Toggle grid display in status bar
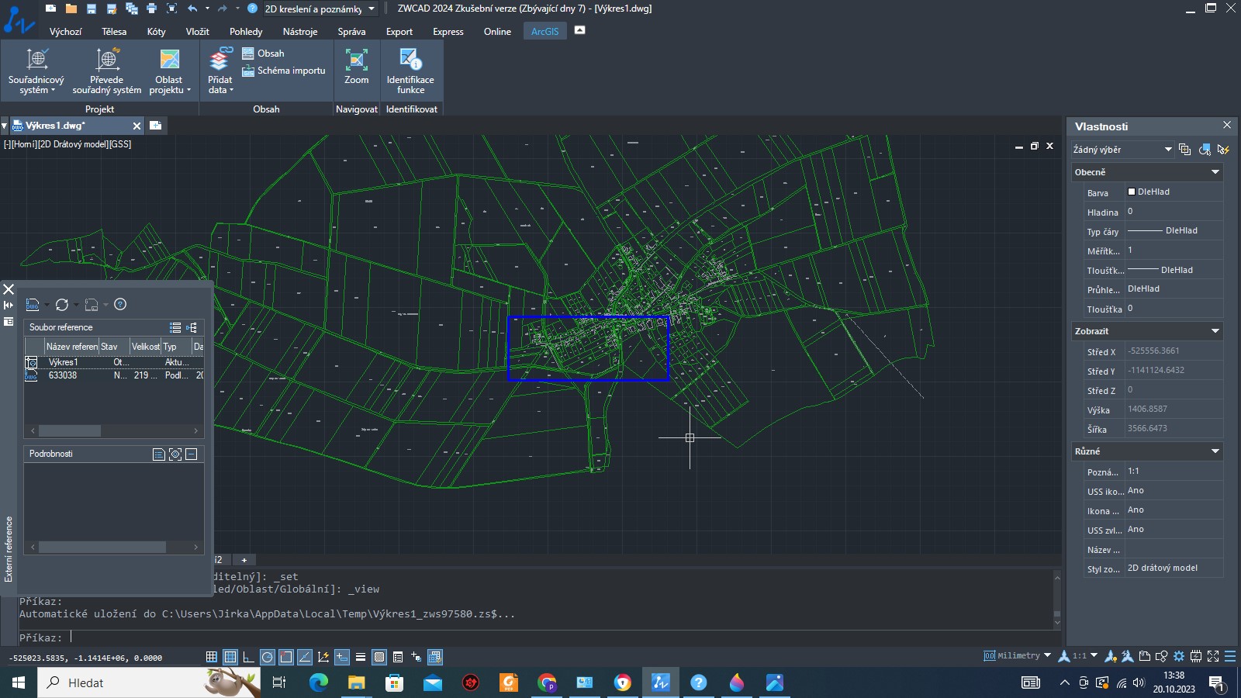 (230, 657)
